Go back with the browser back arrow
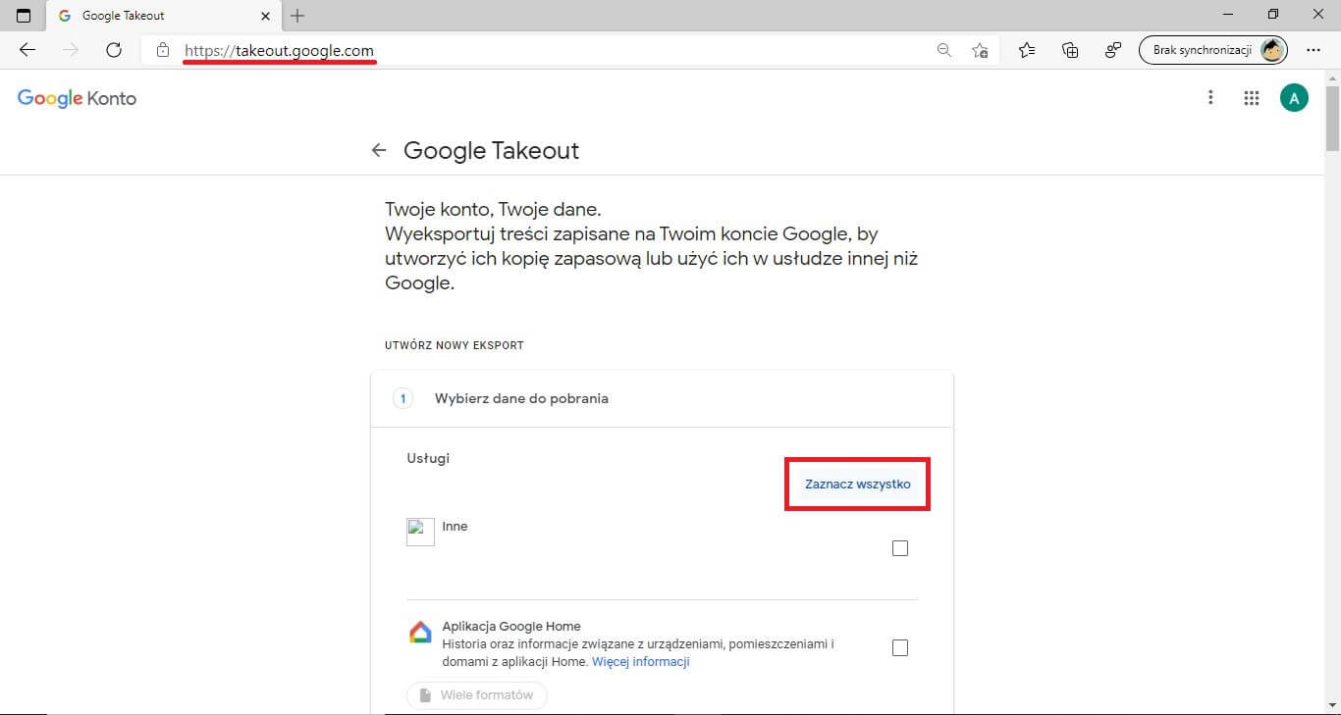 (27, 50)
